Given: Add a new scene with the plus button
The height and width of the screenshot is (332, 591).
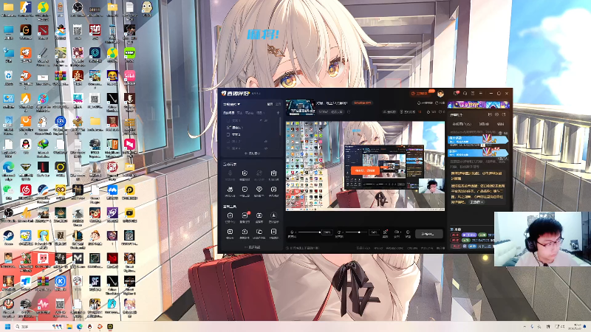Looking at the screenshot, I should pyautogui.click(x=279, y=113).
